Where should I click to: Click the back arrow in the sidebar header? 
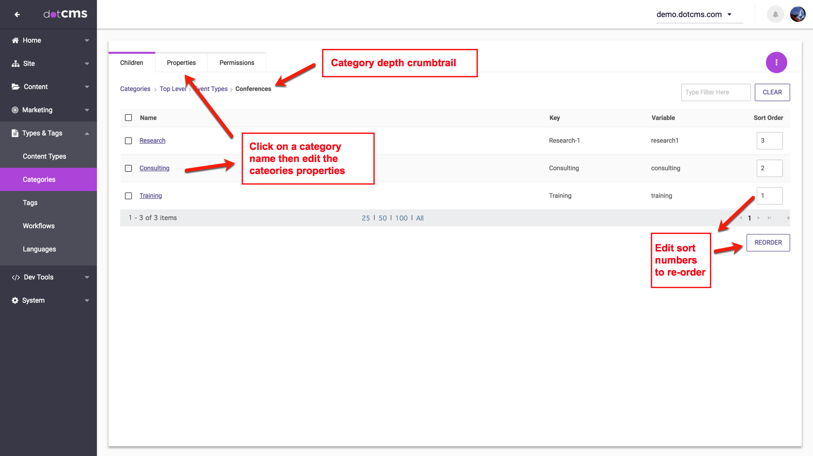[17, 15]
